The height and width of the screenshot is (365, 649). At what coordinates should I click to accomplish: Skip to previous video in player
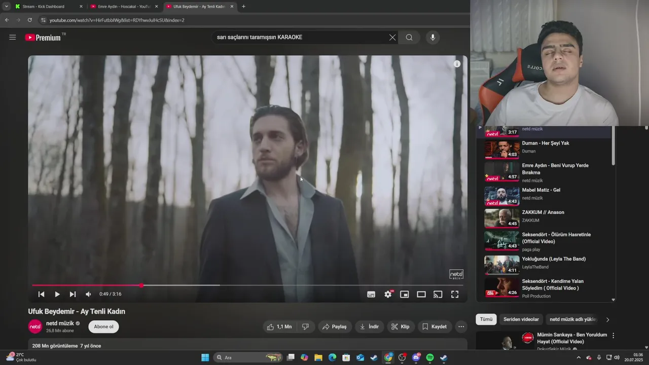tap(42, 294)
